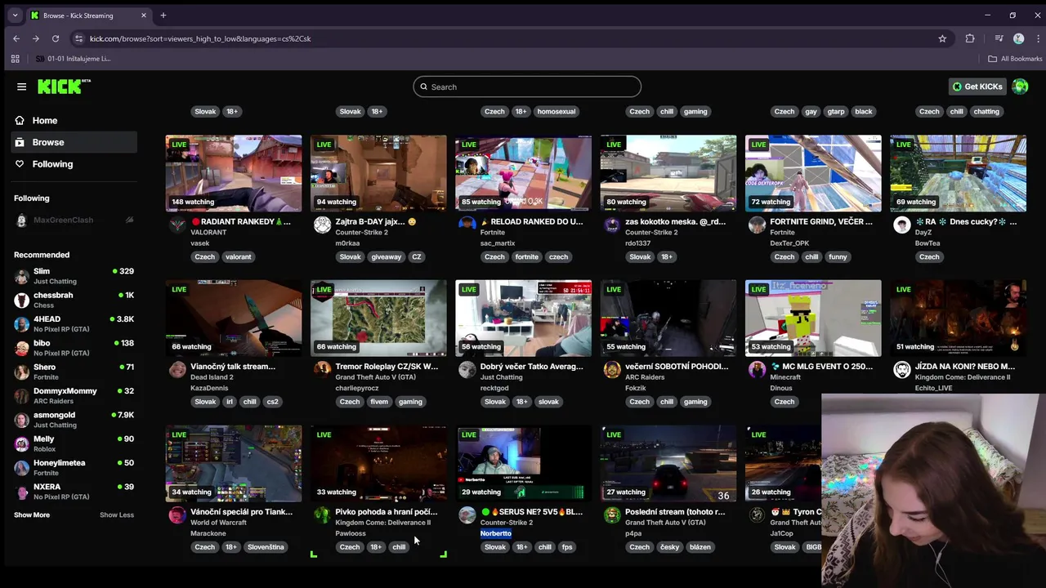
Task: Open the All Bookmarks folder
Action: (x=1015, y=59)
